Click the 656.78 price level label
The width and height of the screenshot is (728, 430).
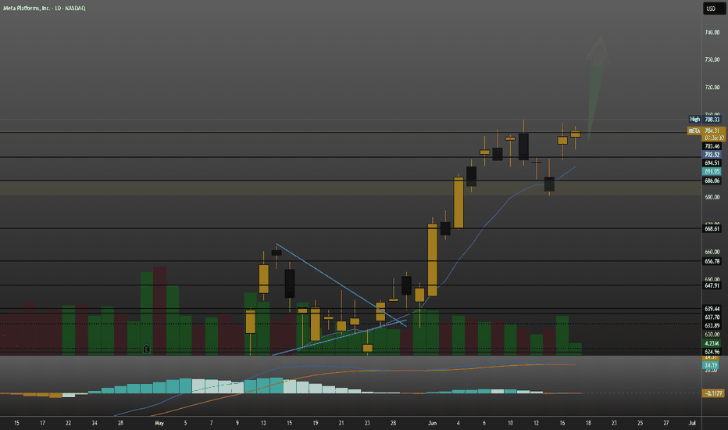(x=712, y=261)
